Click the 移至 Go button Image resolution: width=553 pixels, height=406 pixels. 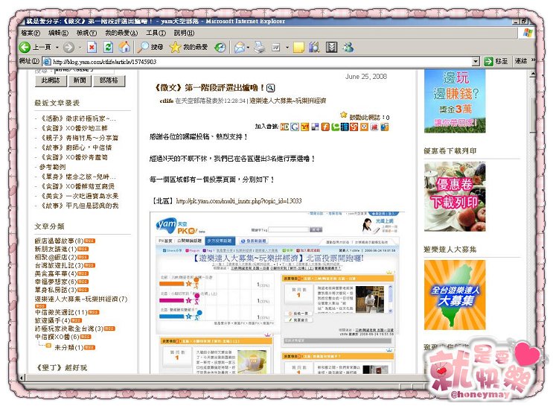pyautogui.click(x=496, y=61)
